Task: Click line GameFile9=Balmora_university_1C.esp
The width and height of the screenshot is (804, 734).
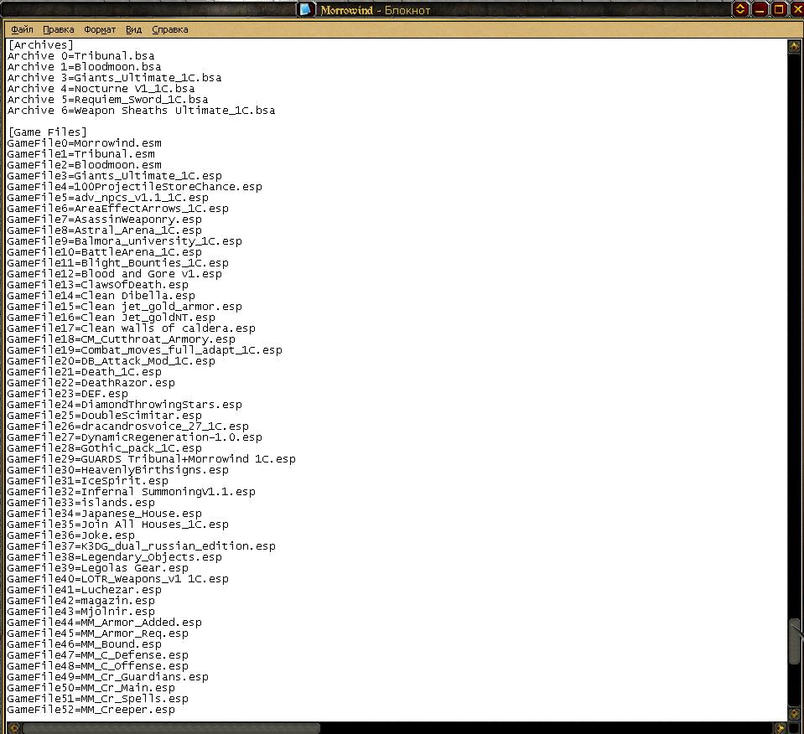Action: click(x=125, y=241)
